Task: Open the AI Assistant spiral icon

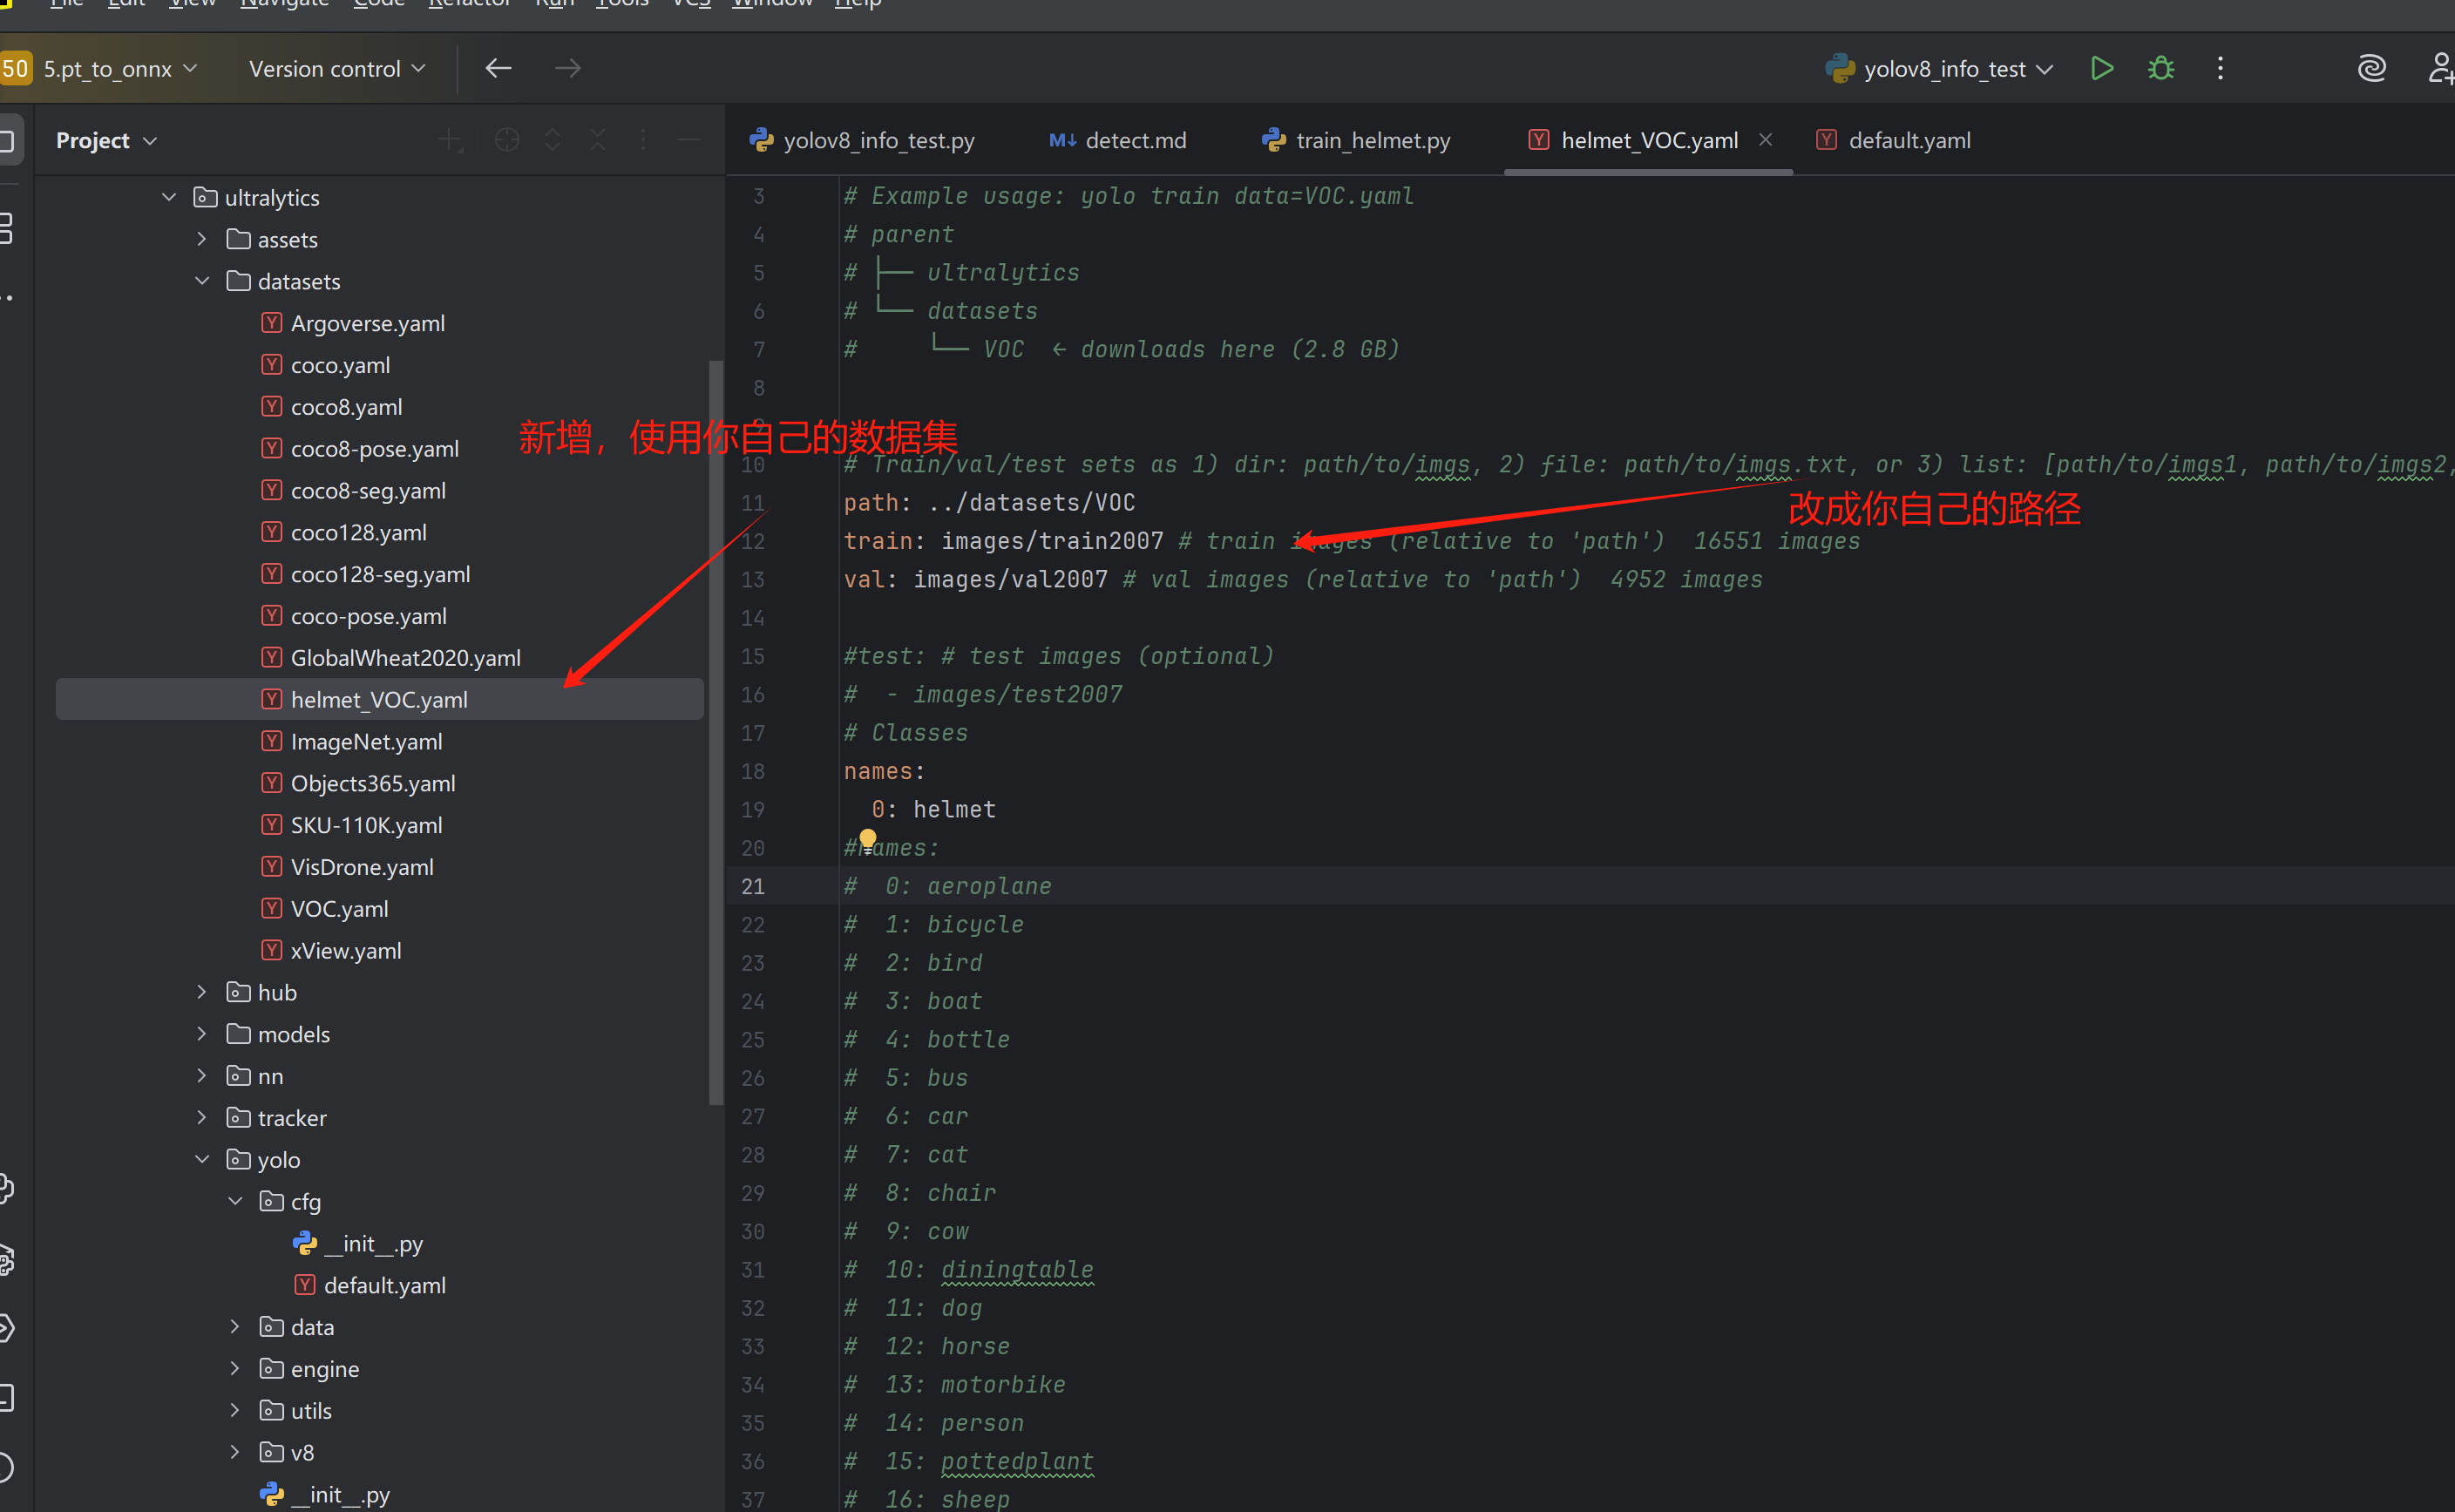Action: tap(2371, 68)
